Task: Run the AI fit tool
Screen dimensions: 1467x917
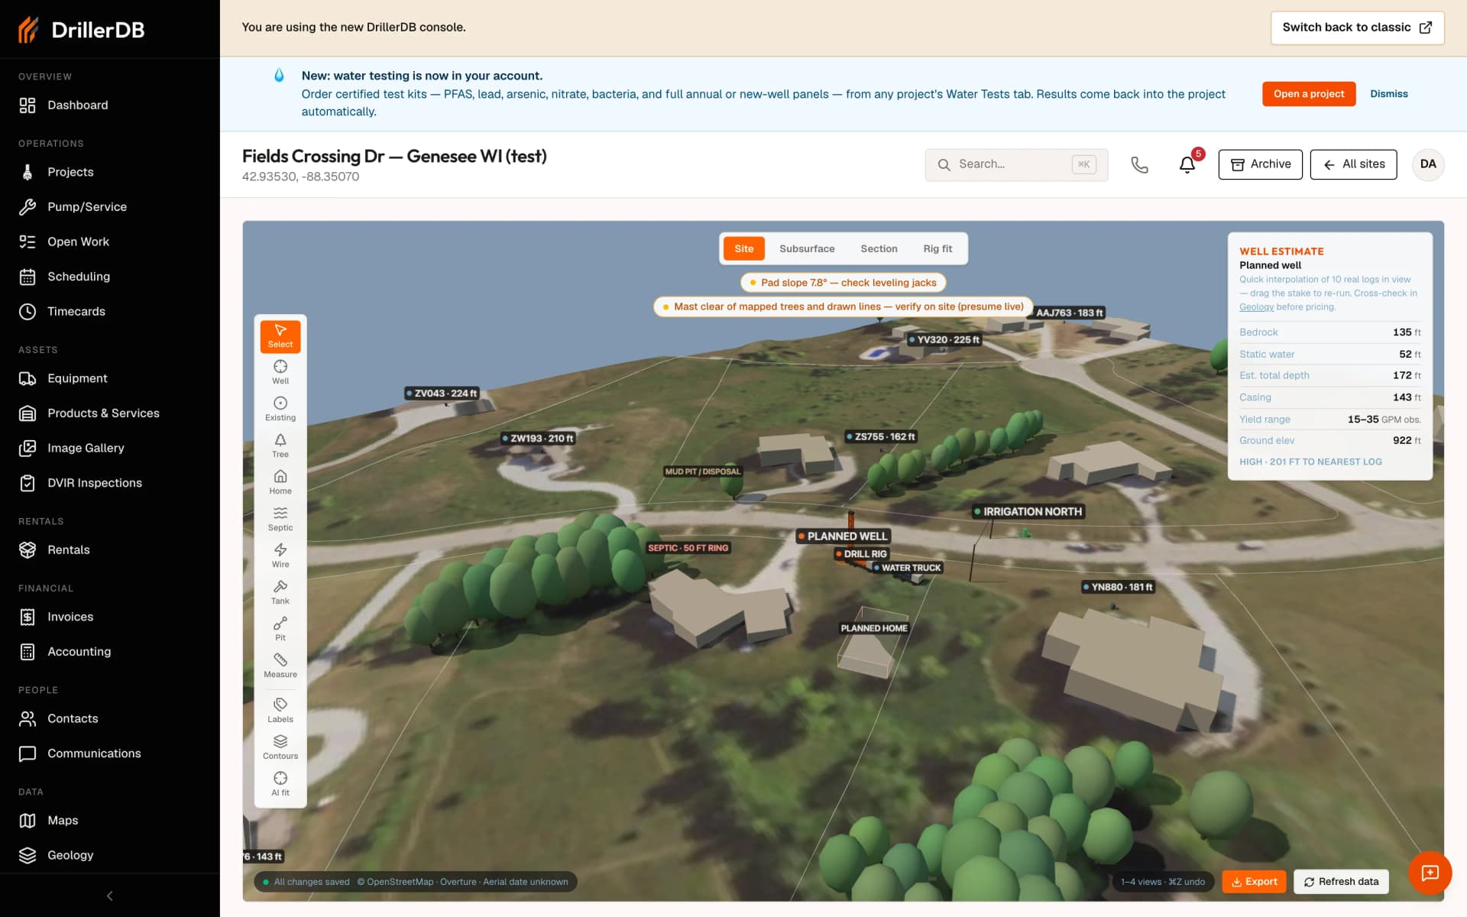Action: coord(280,784)
